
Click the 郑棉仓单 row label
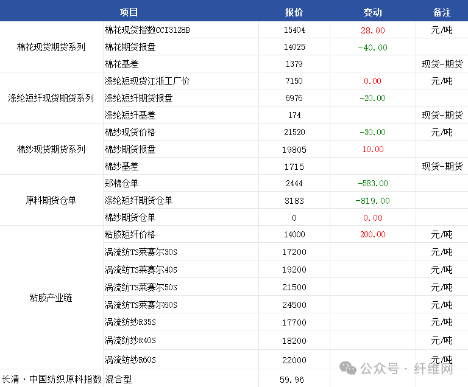pyautogui.click(x=121, y=183)
